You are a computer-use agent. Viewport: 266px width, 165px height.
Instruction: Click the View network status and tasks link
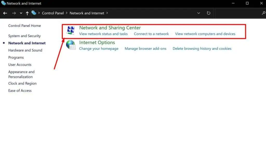[x=103, y=34]
